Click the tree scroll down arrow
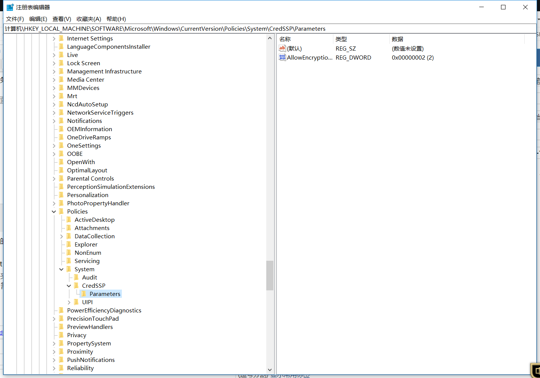 pyautogui.click(x=270, y=370)
